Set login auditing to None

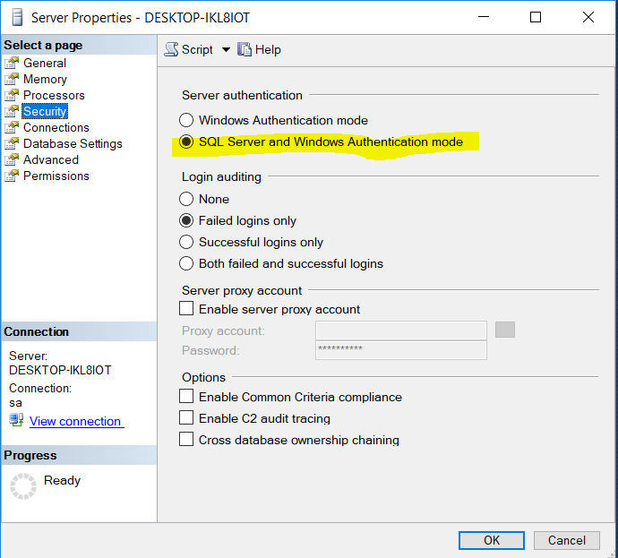tap(186, 199)
